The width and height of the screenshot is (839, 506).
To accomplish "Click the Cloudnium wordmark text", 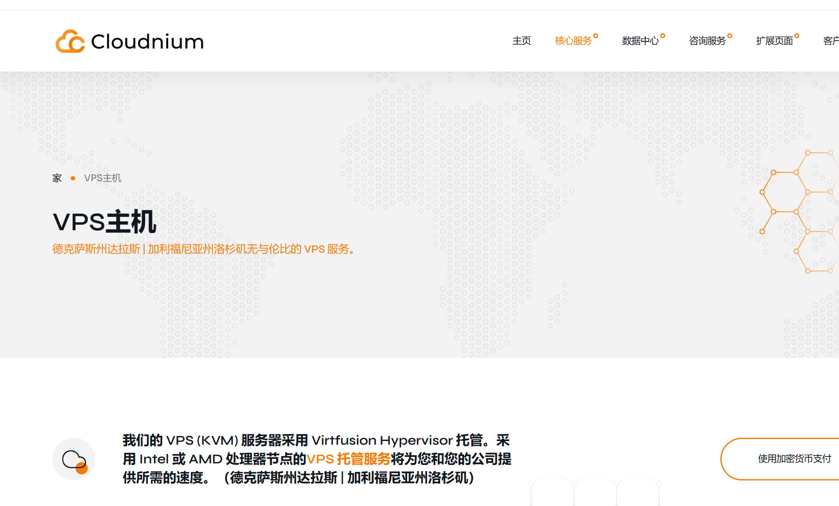I will (147, 41).
